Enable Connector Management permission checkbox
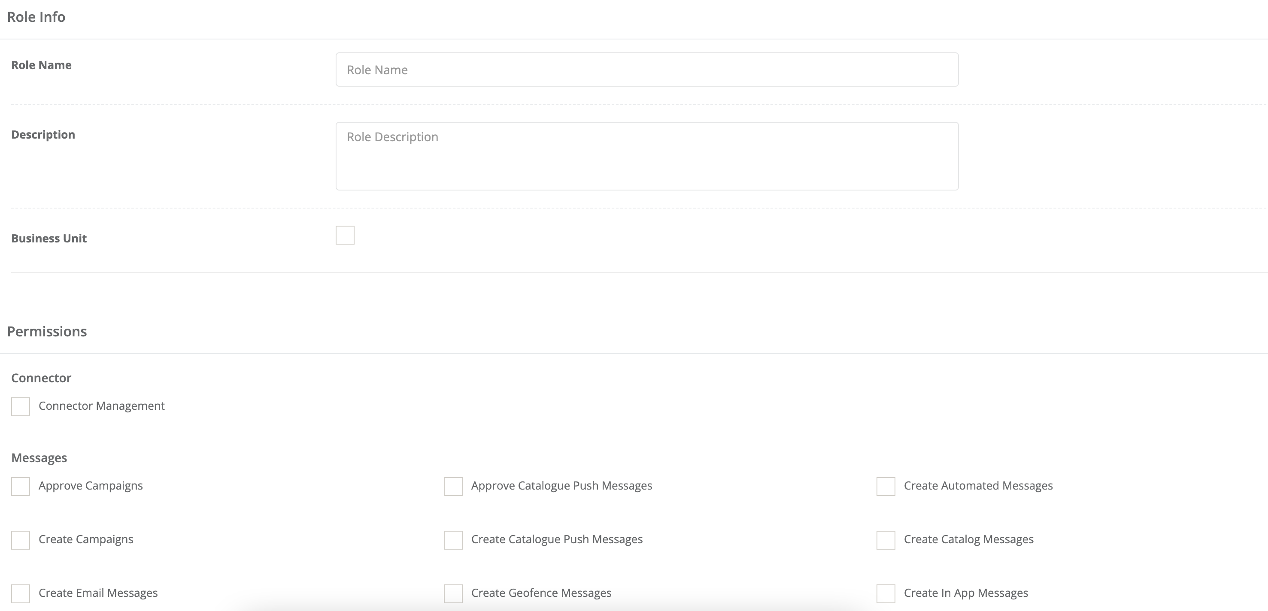Viewport: 1268px width, 611px height. click(x=21, y=406)
